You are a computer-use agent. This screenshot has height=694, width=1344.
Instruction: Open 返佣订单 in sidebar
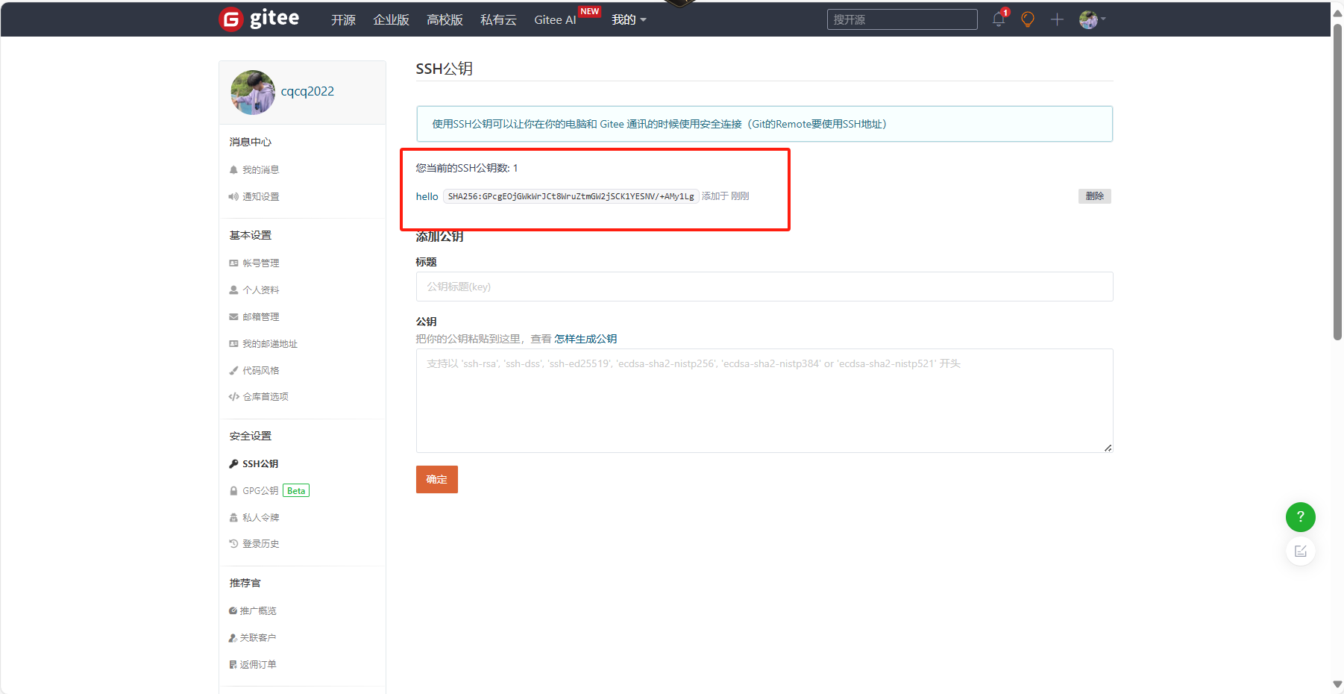tap(258, 665)
